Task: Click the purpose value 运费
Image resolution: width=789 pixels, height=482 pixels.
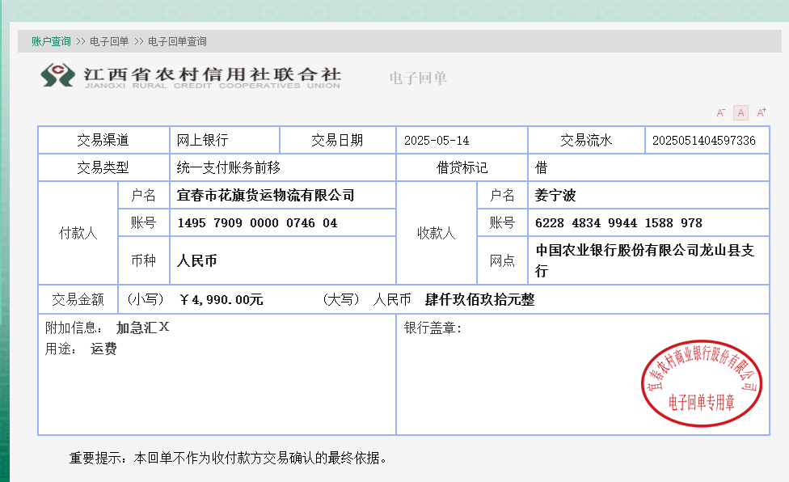Action: point(103,349)
